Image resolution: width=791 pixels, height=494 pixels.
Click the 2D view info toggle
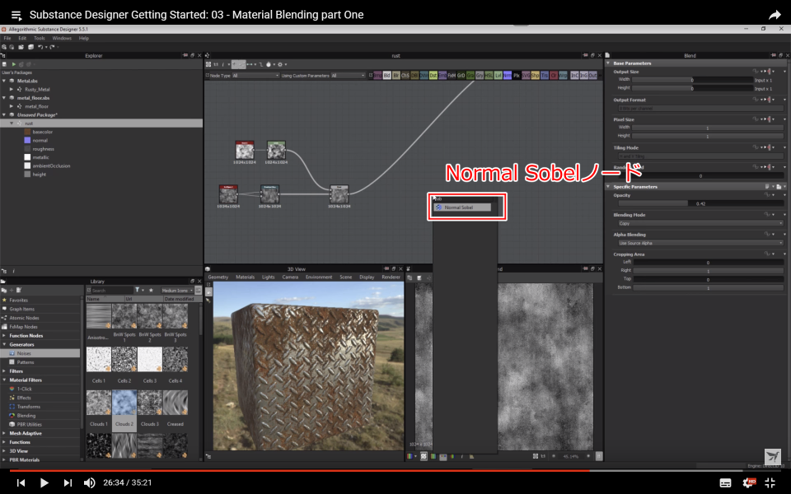pos(462,456)
